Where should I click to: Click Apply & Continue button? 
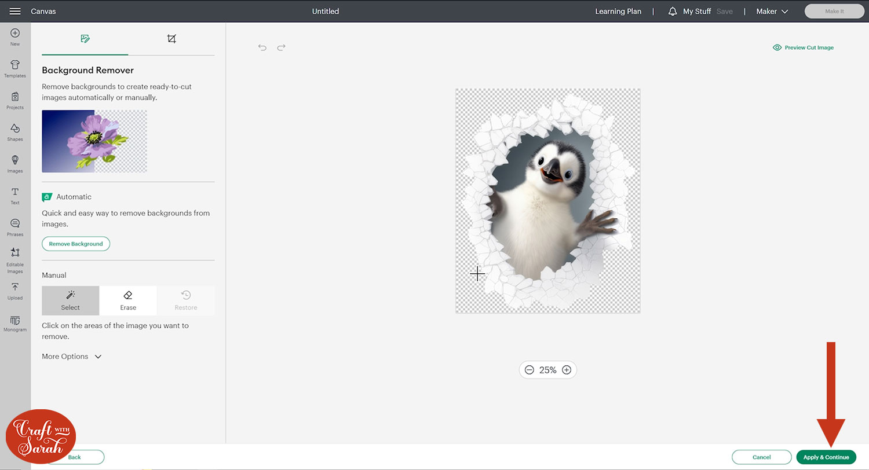826,457
